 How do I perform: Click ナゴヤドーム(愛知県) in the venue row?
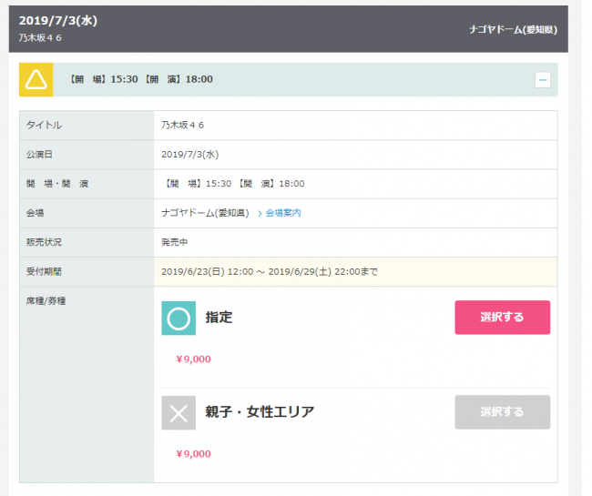pyautogui.click(x=205, y=213)
